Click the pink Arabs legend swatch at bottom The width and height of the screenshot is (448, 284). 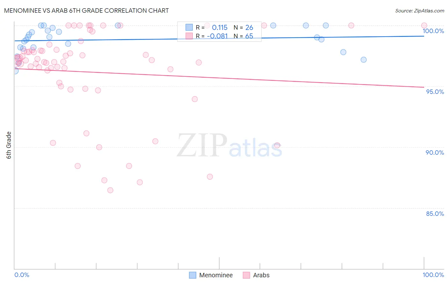[246, 275]
